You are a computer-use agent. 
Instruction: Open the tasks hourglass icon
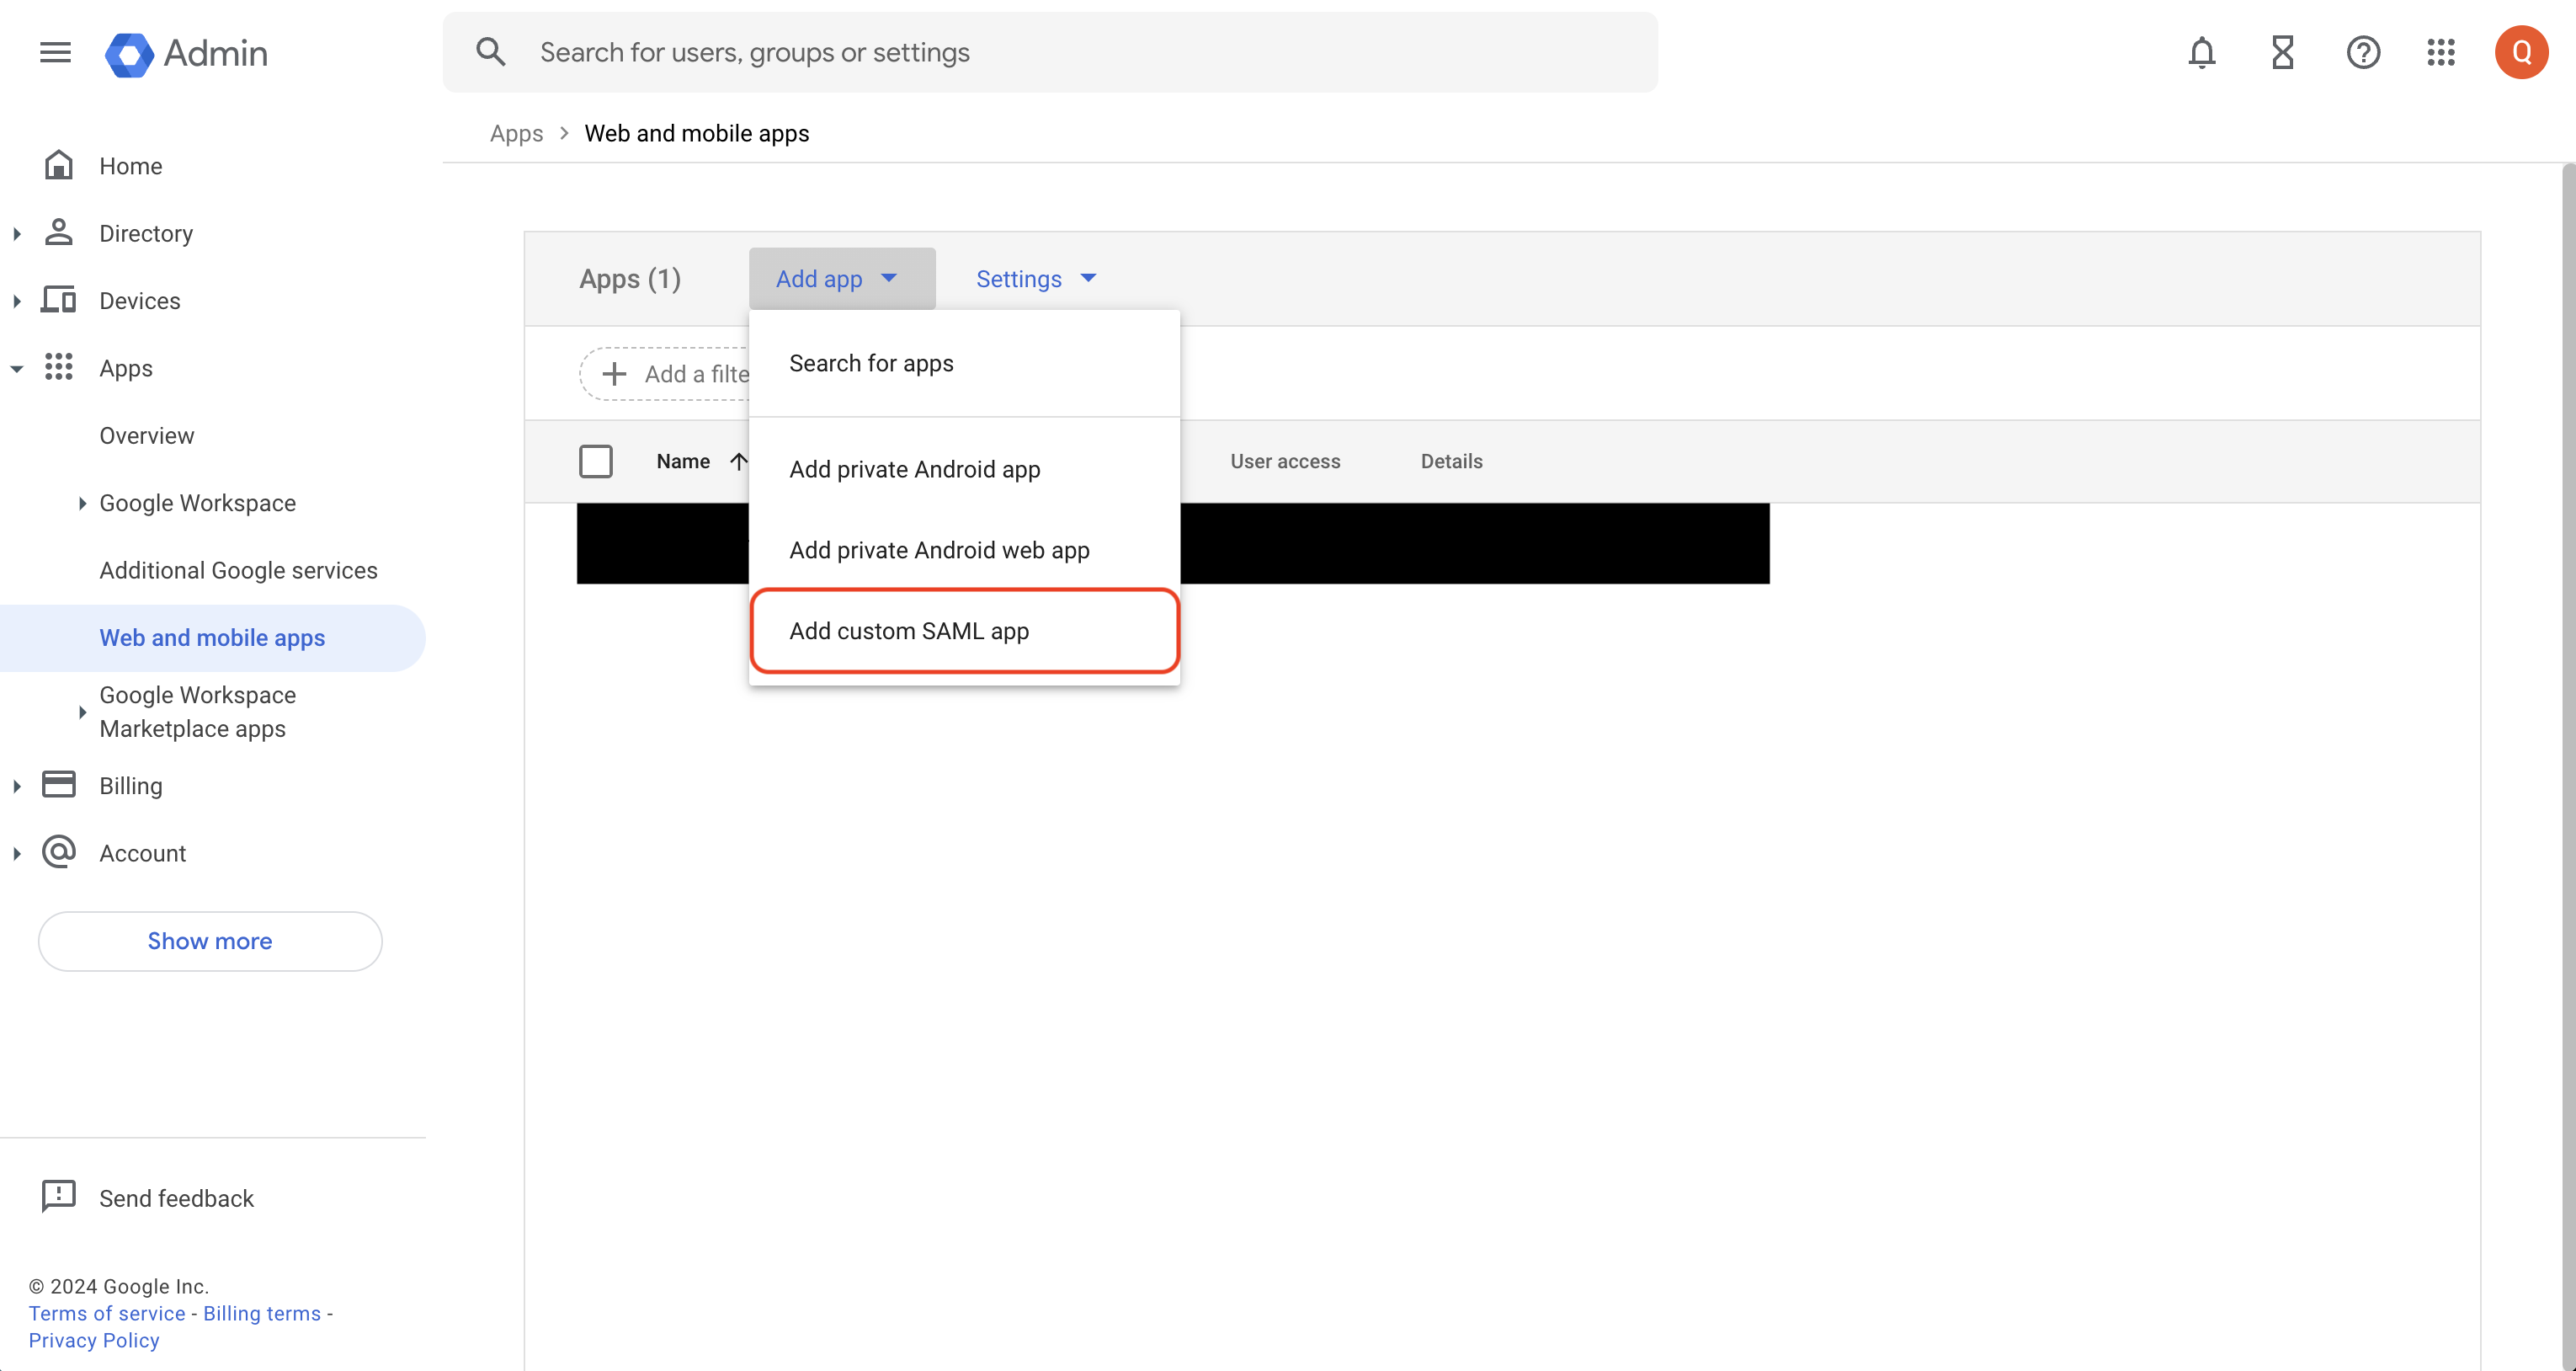coord(2282,52)
